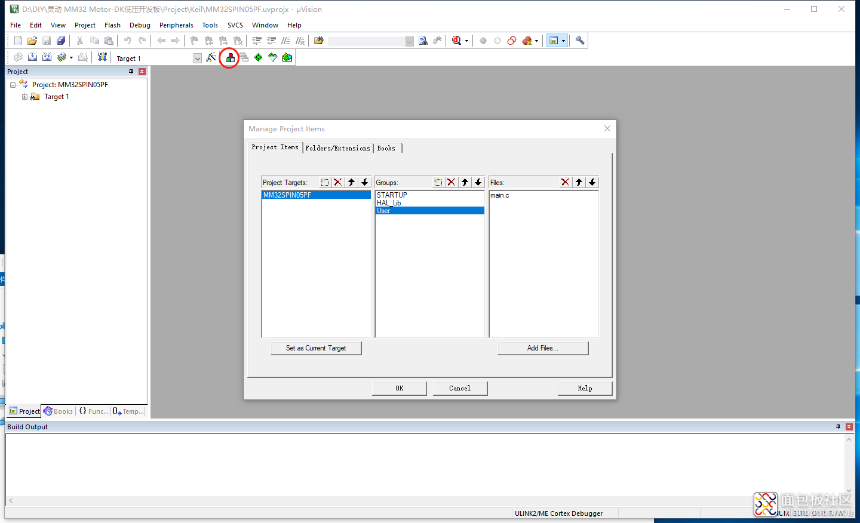The width and height of the screenshot is (860, 523).
Task: Move Project Target down arrow
Action: coord(365,182)
